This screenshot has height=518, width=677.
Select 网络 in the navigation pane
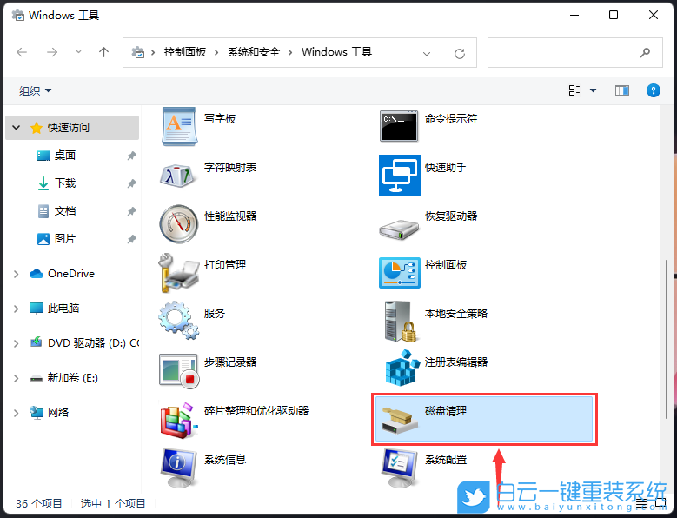pyautogui.click(x=58, y=412)
